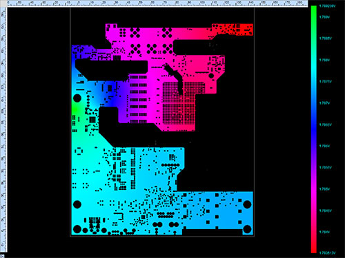
Task: Click the ruler origin corner box
Action: click(x=3, y=3)
